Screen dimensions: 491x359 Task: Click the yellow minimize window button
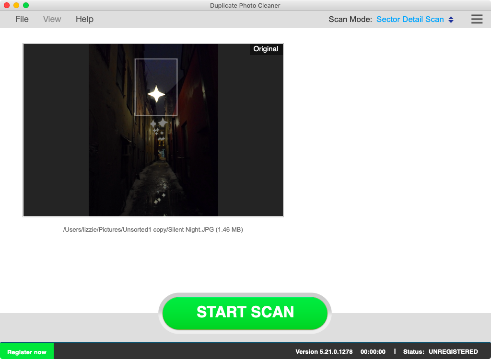[x=16, y=5]
